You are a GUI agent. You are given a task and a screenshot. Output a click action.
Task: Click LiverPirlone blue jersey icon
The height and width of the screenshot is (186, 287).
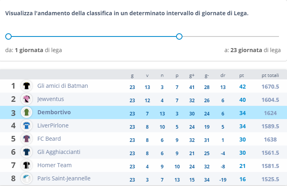coord(27,125)
